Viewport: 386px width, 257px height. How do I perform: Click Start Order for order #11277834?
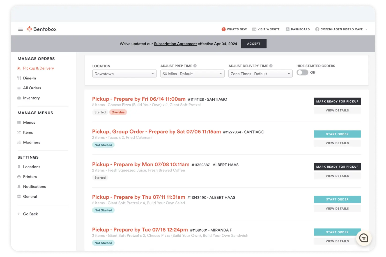pyautogui.click(x=337, y=134)
